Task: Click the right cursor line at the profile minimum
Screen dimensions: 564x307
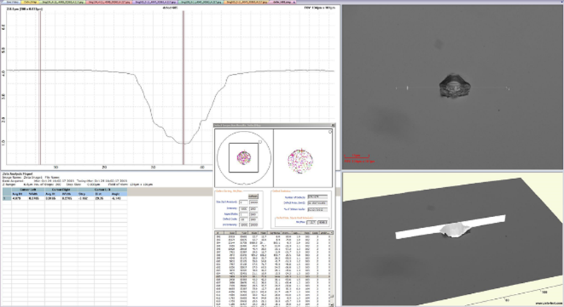Action: (183, 88)
